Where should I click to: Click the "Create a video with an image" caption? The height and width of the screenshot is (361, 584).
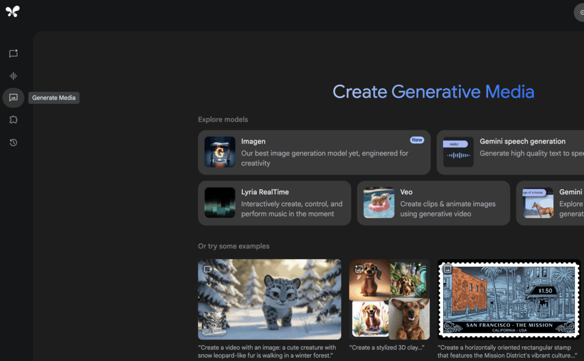pos(267,351)
